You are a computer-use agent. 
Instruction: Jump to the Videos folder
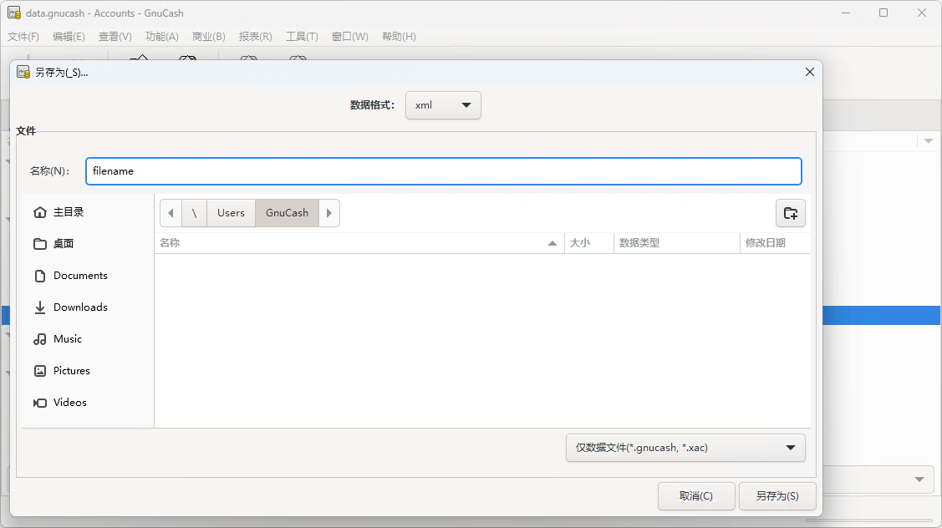(69, 403)
